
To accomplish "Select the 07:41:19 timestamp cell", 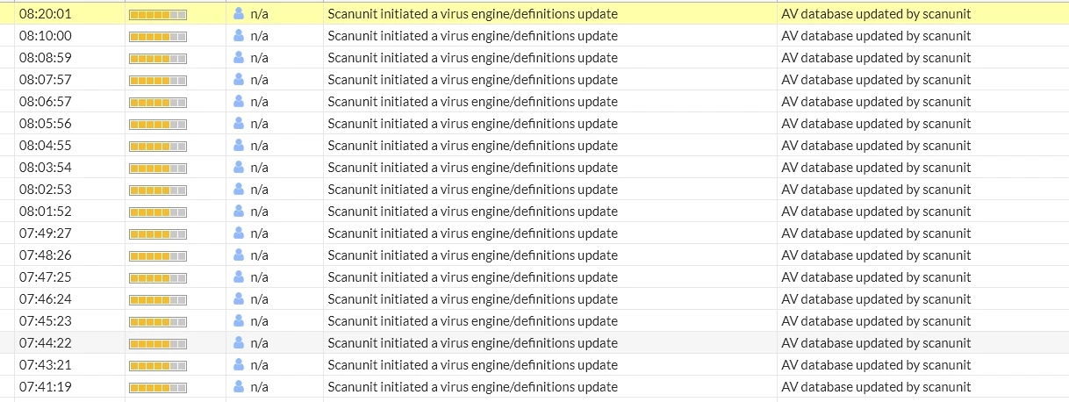I will coord(69,387).
